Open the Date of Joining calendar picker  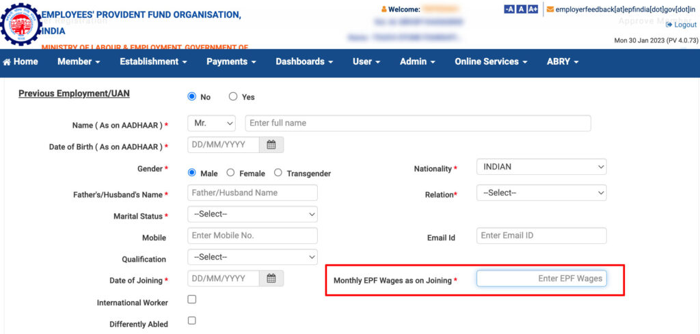point(271,278)
